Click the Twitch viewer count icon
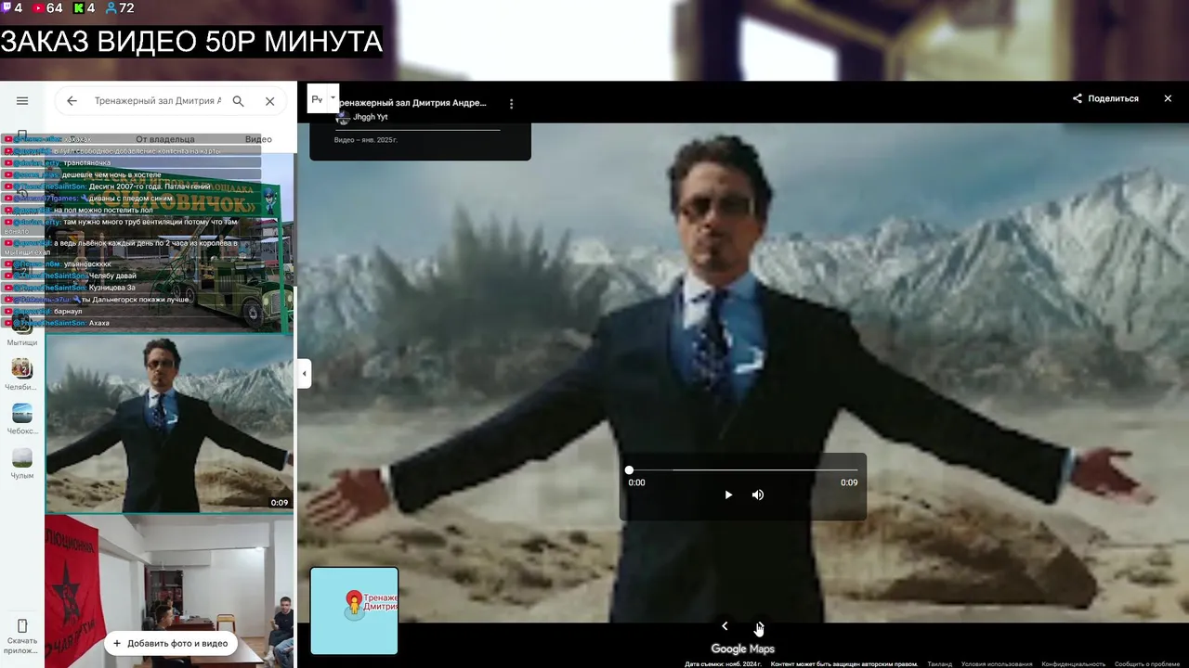Image resolution: width=1189 pixels, height=668 pixels. (x=7, y=8)
